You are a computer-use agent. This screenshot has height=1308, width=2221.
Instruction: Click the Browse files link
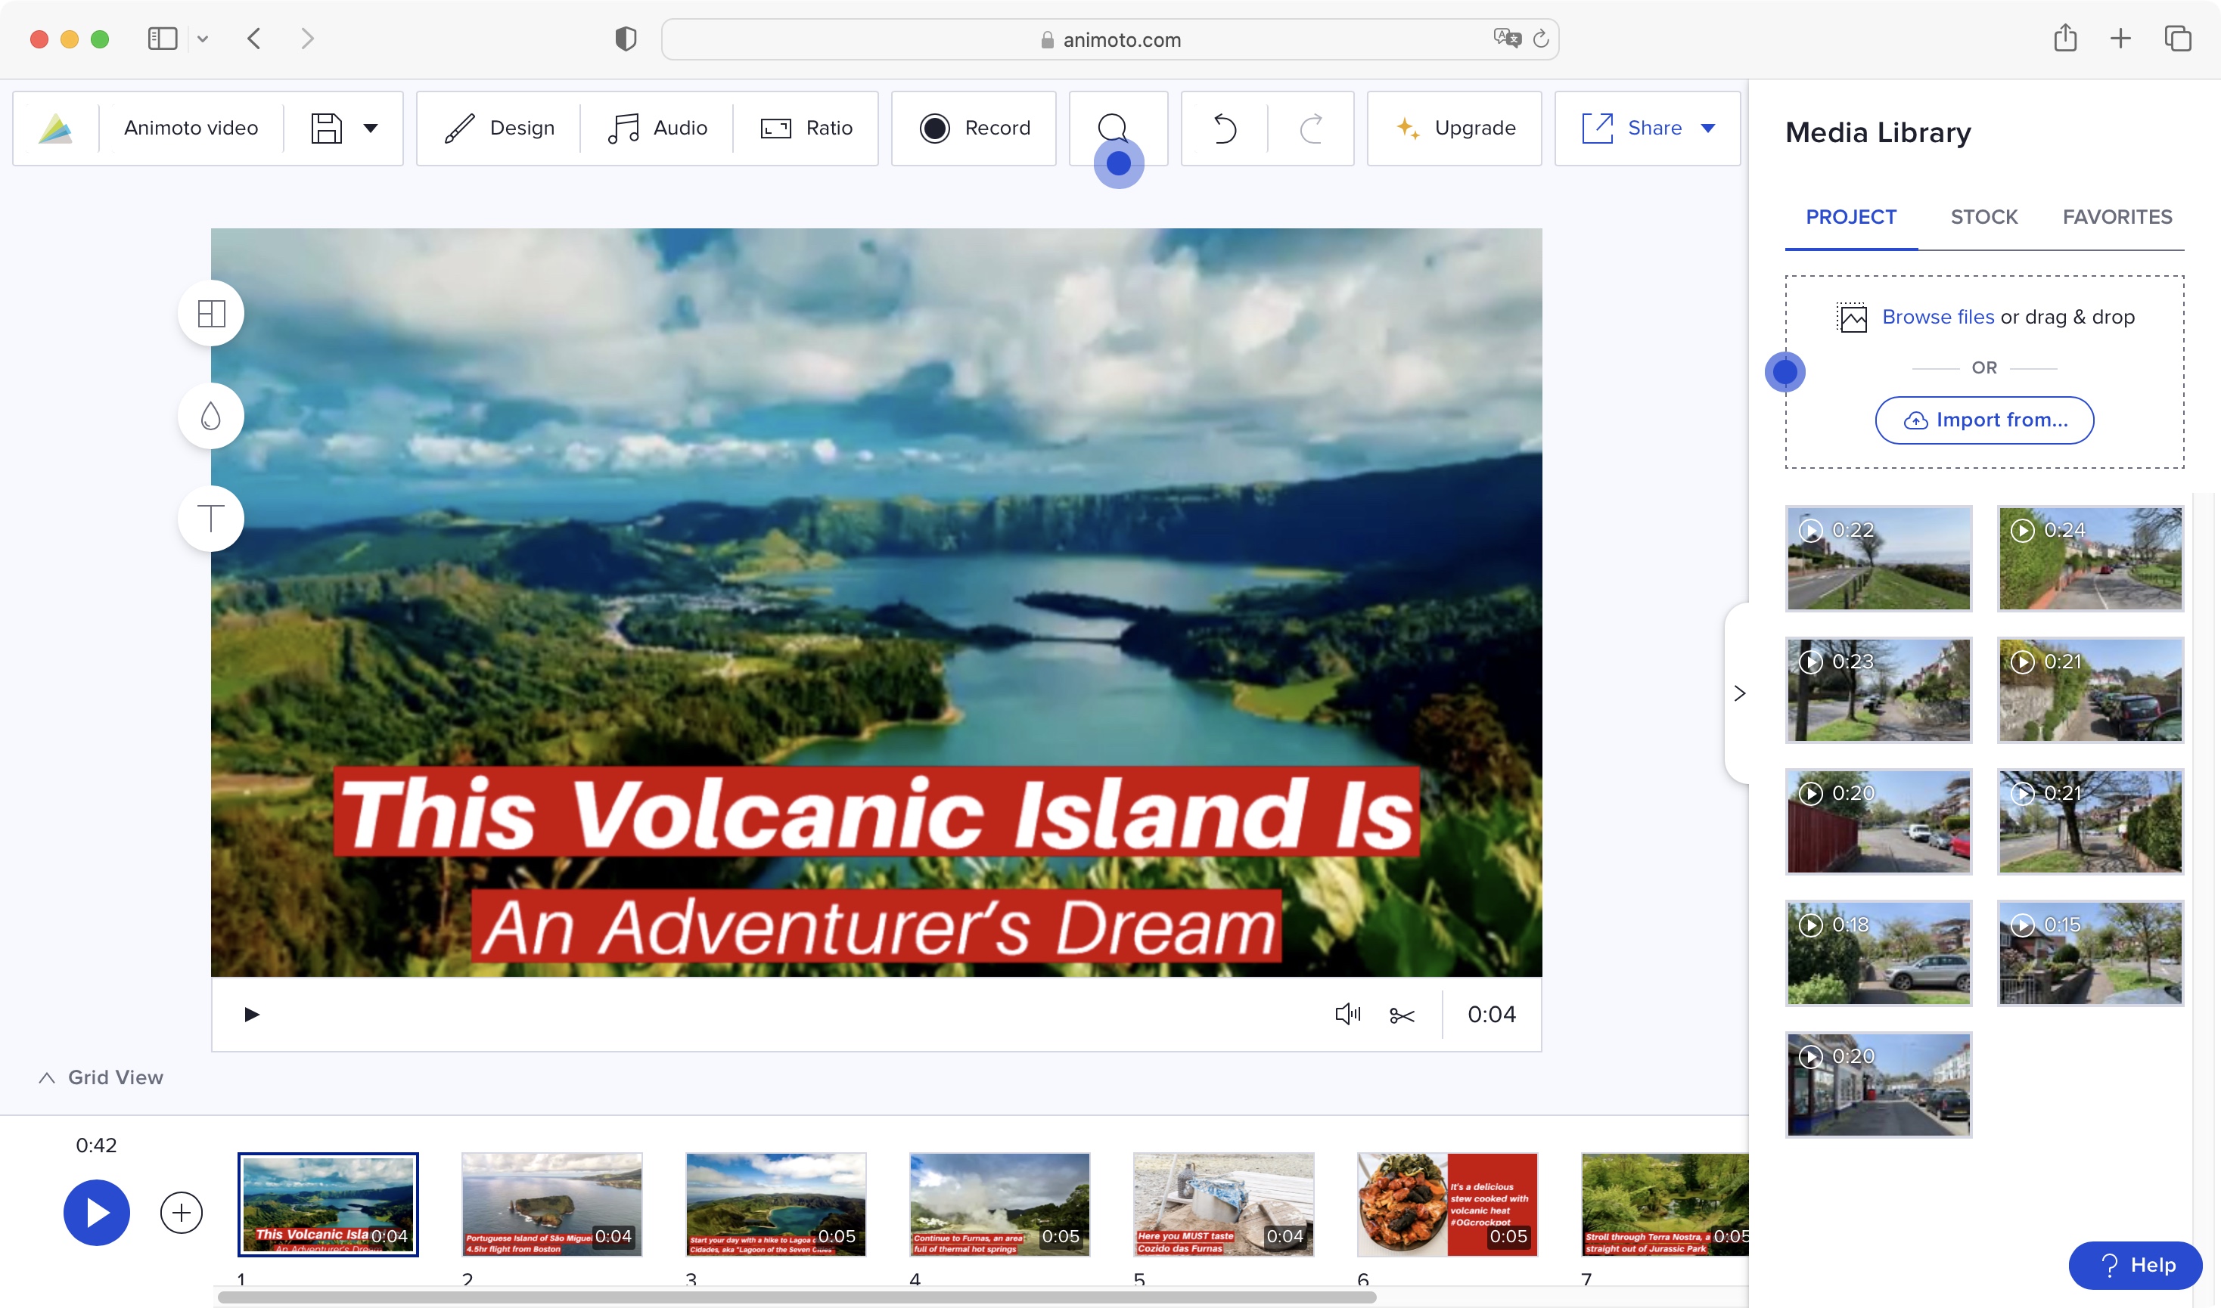[1938, 317]
